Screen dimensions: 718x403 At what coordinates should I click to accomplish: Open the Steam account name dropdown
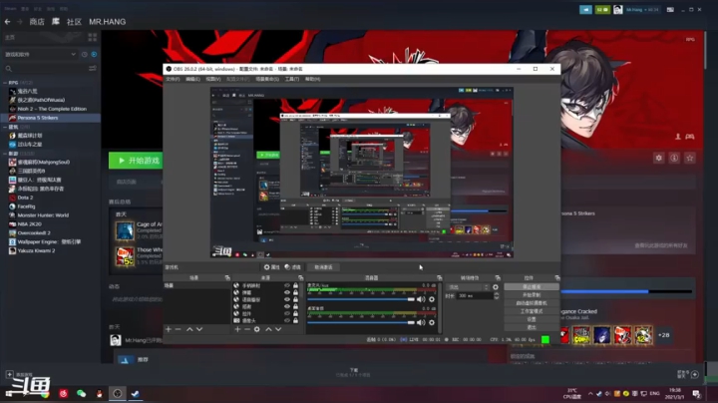pyautogui.click(x=642, y=10)
